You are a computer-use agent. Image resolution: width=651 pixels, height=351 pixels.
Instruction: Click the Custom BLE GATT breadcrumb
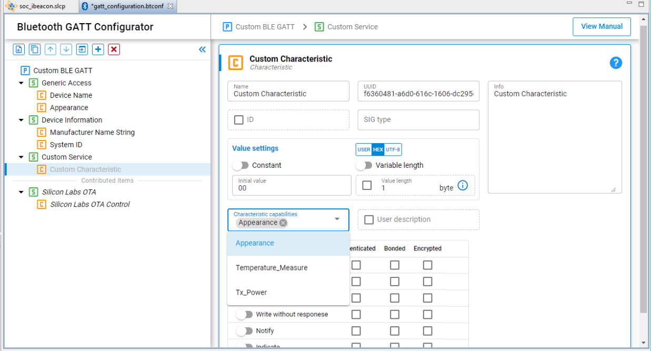point(259,27)
